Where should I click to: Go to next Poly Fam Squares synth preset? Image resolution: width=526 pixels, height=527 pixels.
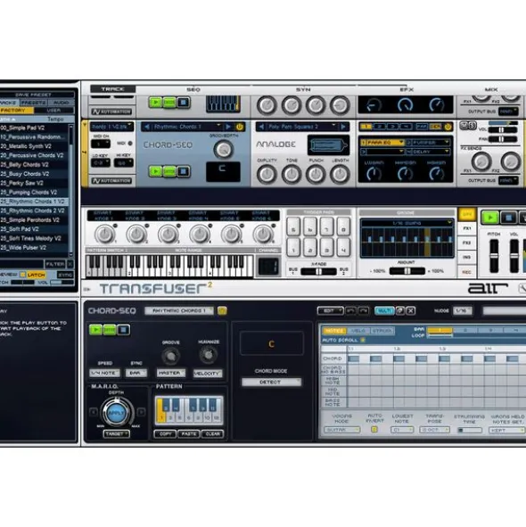point(343,127)
